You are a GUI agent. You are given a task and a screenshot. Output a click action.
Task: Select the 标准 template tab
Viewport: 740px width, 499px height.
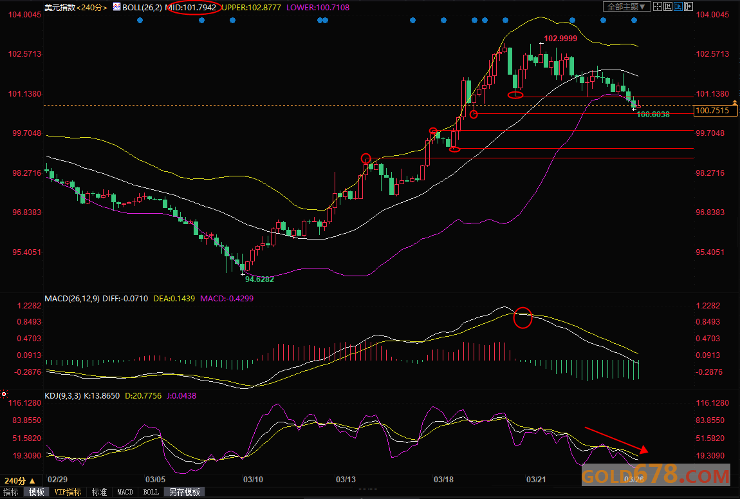pos(99,492)
